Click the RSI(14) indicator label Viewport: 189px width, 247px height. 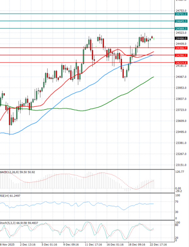pyautogui.click(x=6, y=196)
